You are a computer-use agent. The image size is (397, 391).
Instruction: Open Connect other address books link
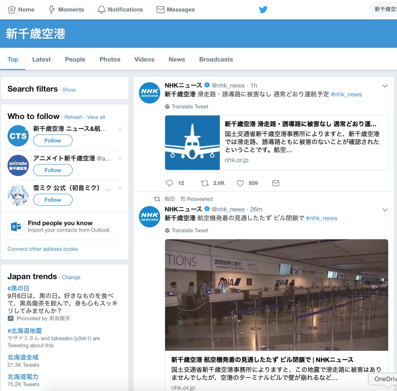pos(43,249)
